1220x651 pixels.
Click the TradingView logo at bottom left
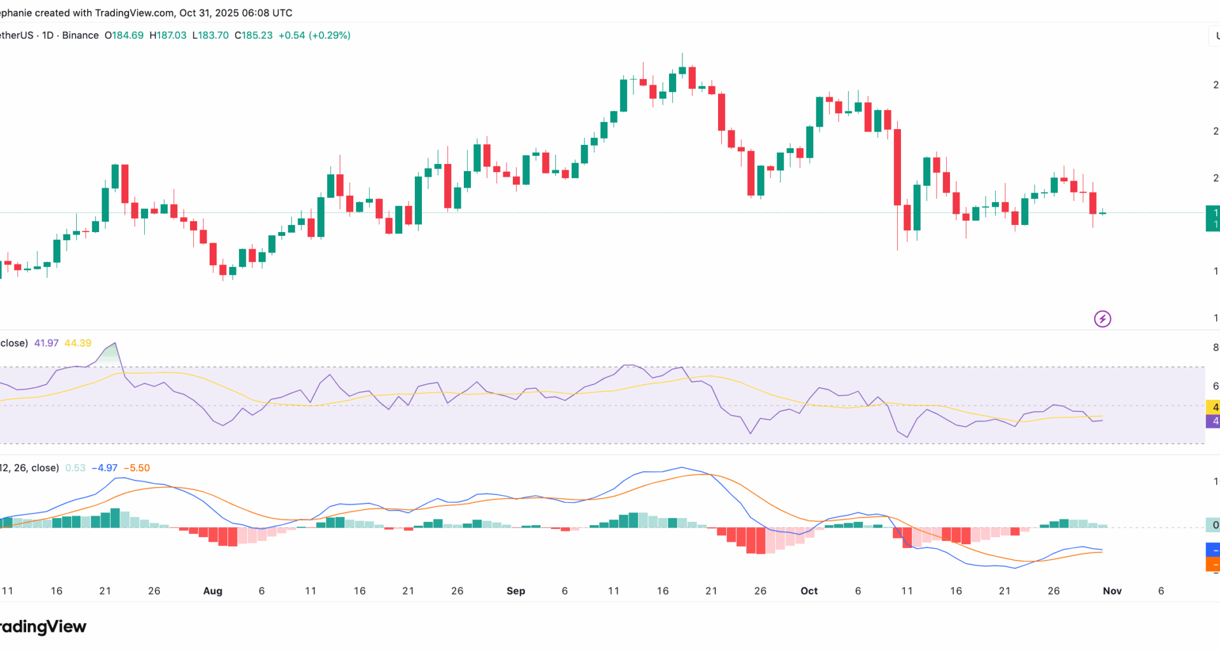point(43,626)
